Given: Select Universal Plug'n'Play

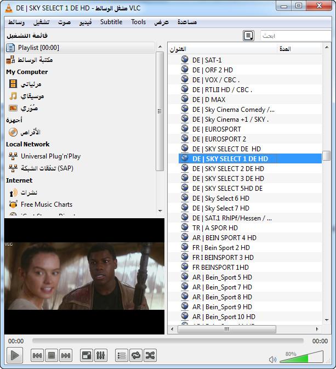Looking at the screenshot, I should point(50,156).
